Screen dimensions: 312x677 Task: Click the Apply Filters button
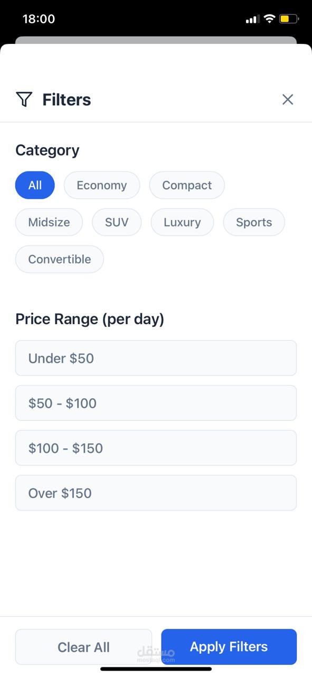point(229,647)
